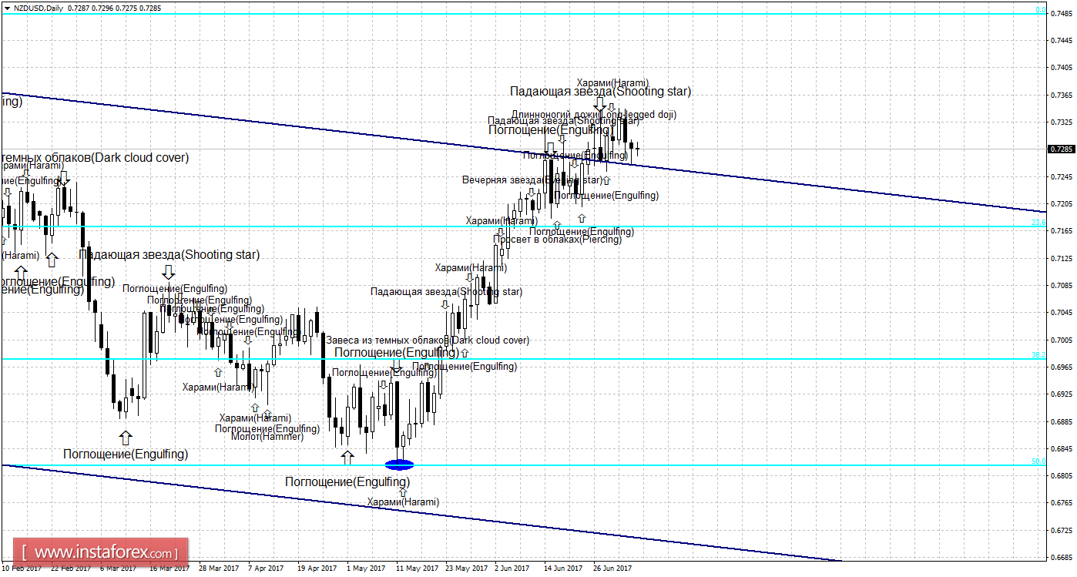
Task: Click the 26 Jun 2017 date label
Action: [612, 569]
